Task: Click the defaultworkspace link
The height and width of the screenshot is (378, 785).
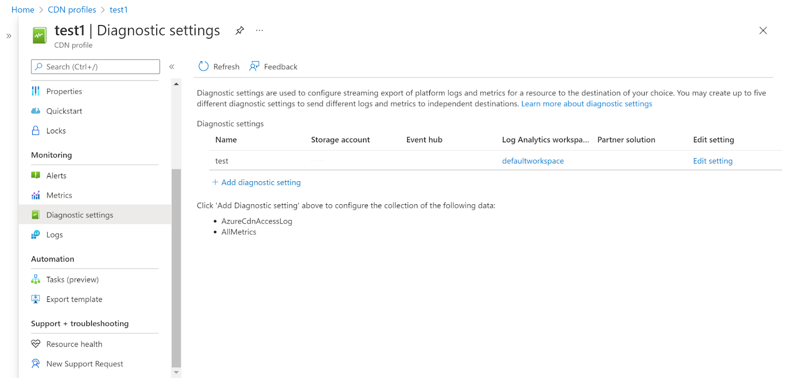Action: point(532,161)
